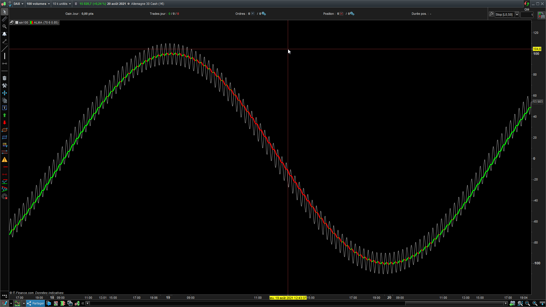Expand the 100 volumes timeframe dropdown
The image size is (546, 307).
click(x=38, y=4)
